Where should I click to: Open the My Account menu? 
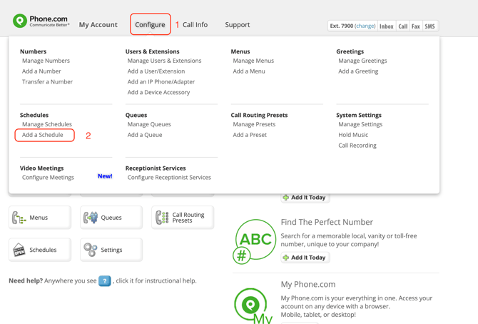click(x=98, y=25)
